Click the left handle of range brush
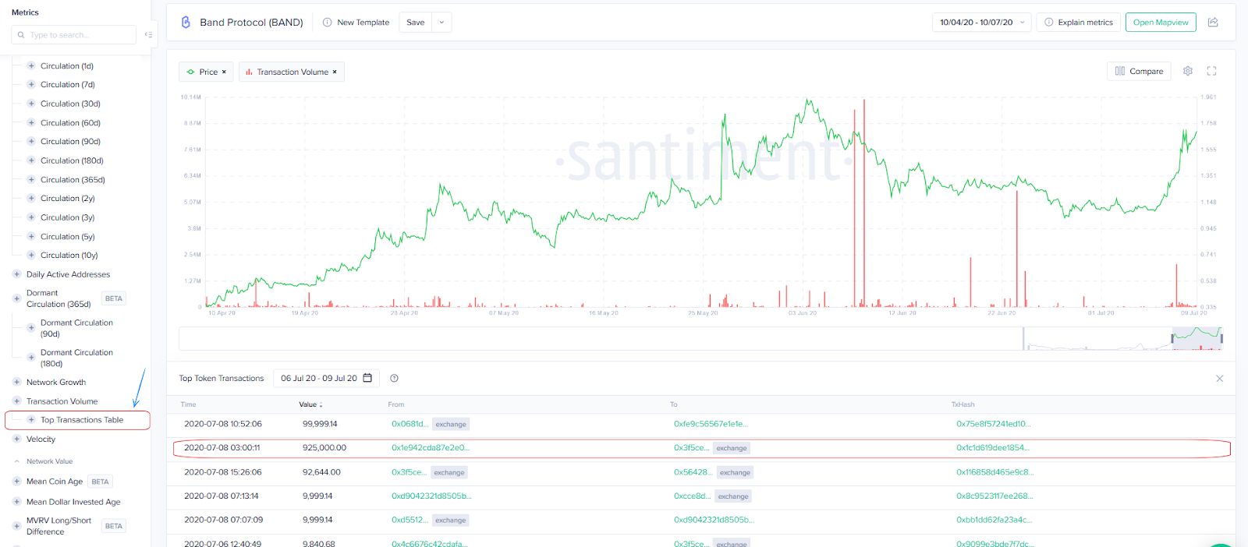Image resolution: width=1248 pixels, height=547 pixels. (1172, 338)
